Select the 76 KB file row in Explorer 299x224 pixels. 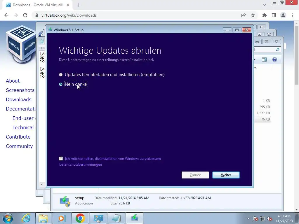(263, 119)
